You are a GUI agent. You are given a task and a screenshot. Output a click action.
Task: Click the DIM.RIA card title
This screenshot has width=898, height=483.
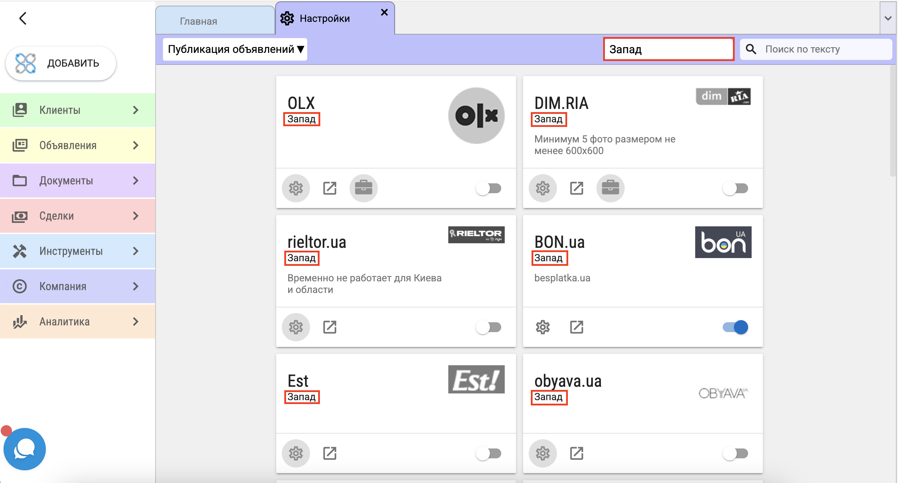pos(561,103)
